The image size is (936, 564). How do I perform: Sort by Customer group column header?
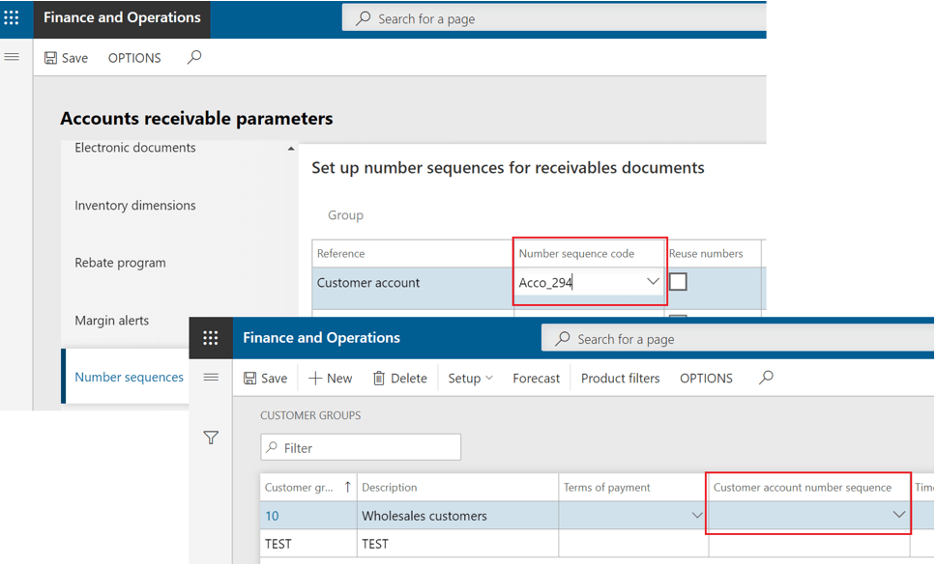click(300, 488)
